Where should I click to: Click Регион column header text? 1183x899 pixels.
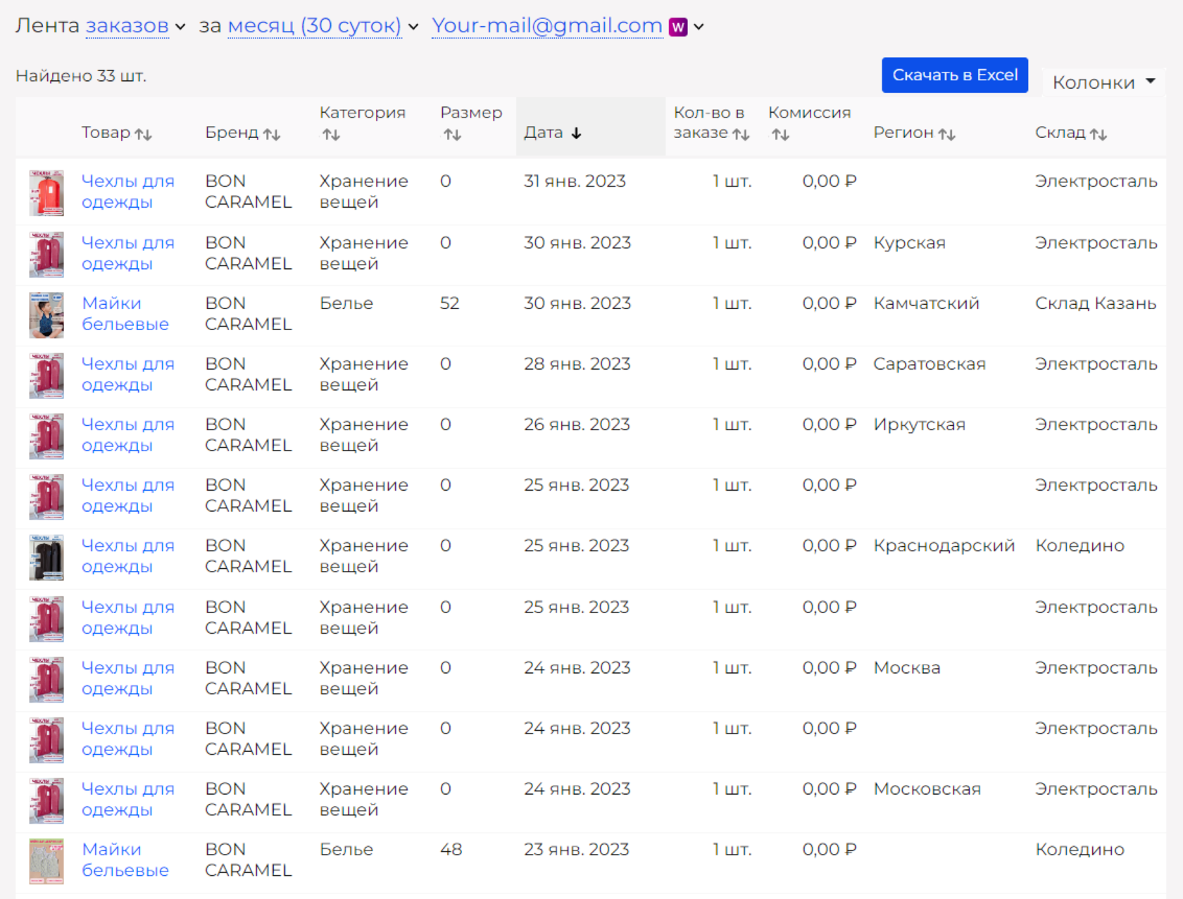pyautogui.click(x=903, y=132)
